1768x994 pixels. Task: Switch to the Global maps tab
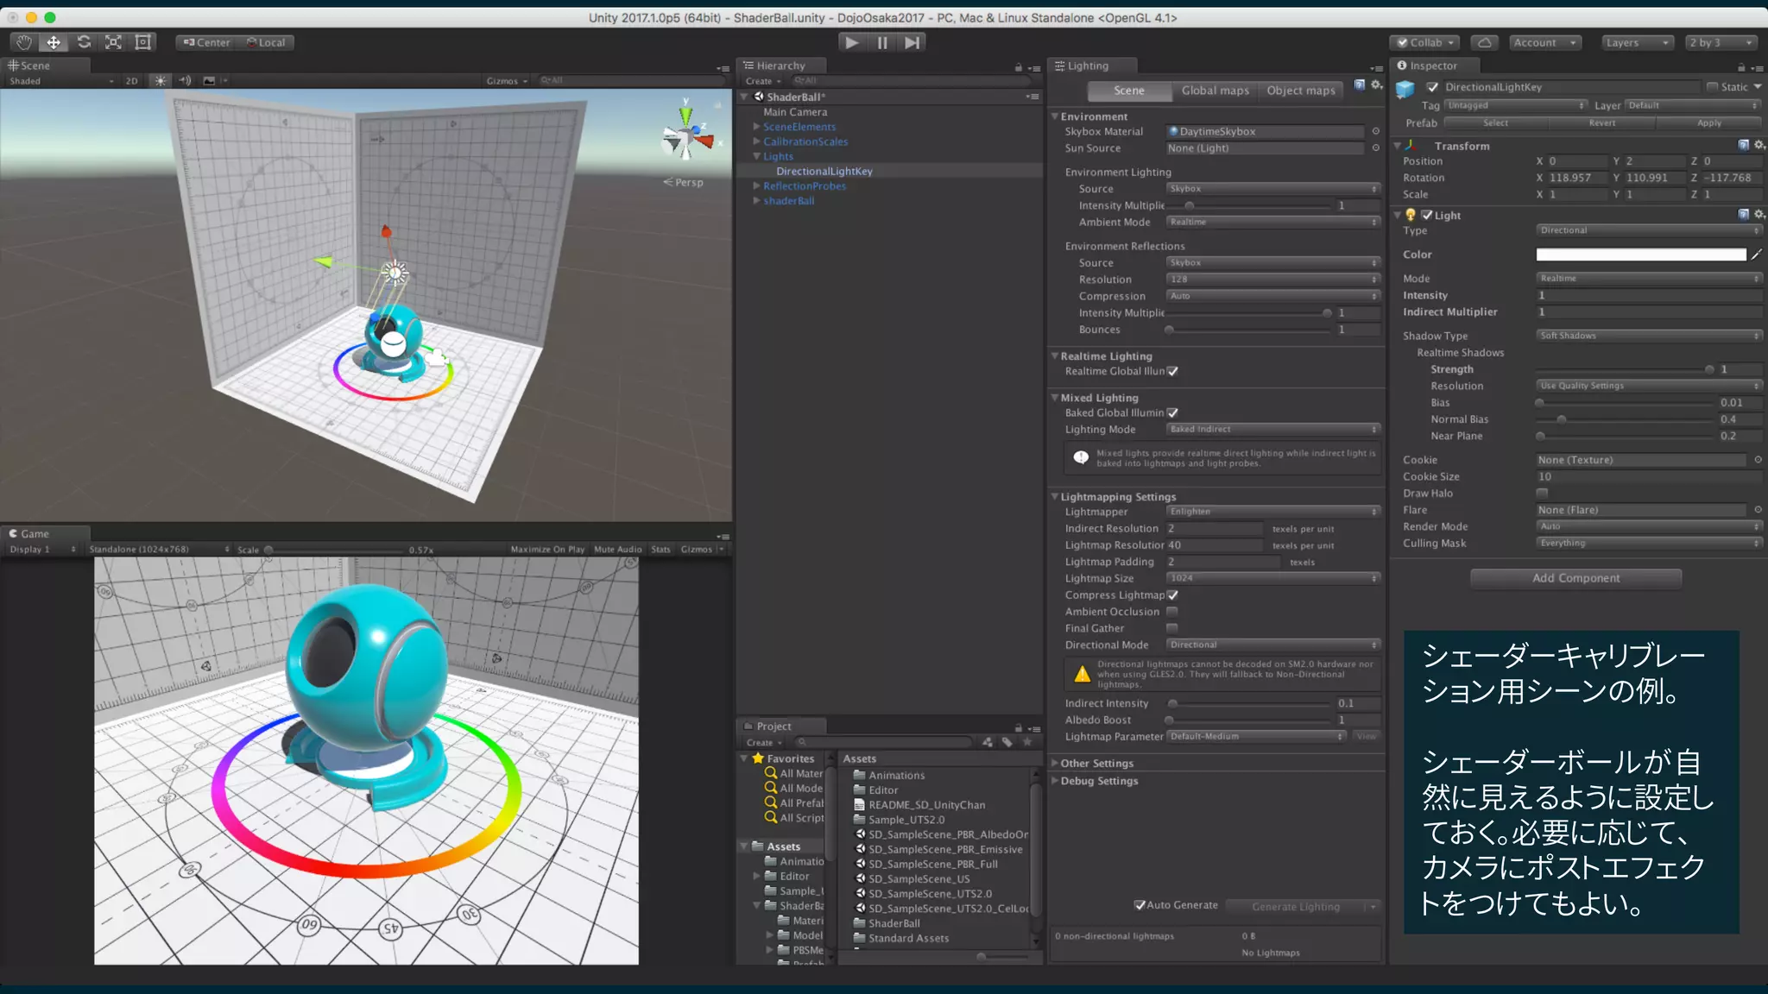coord(1215,91)
